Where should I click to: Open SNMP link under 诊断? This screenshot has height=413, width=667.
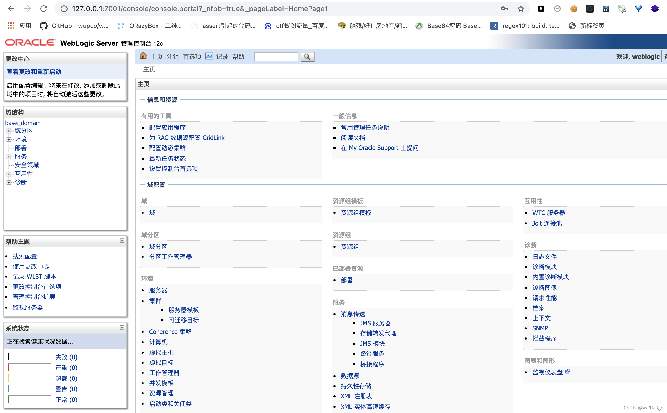click(x=540, y=328)
